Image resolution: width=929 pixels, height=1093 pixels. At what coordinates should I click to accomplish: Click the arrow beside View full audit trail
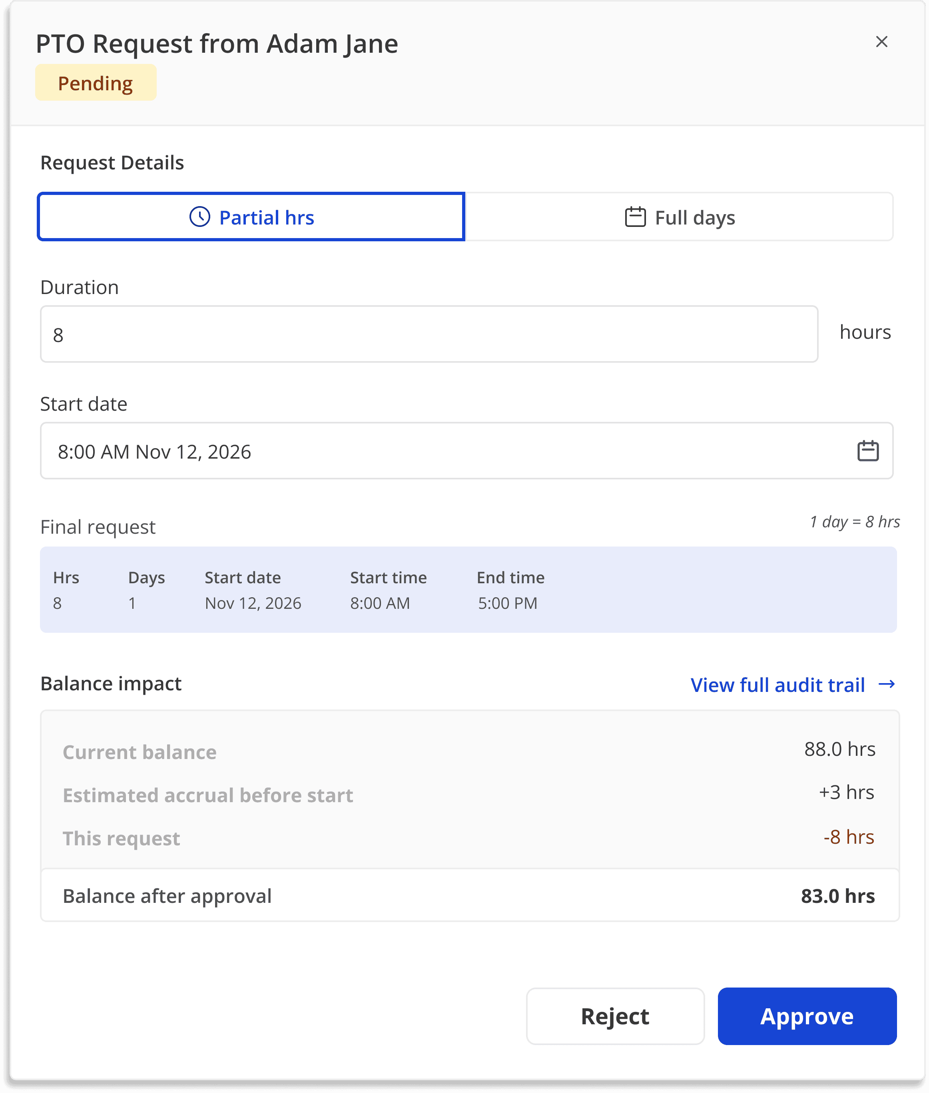(887, 684)
